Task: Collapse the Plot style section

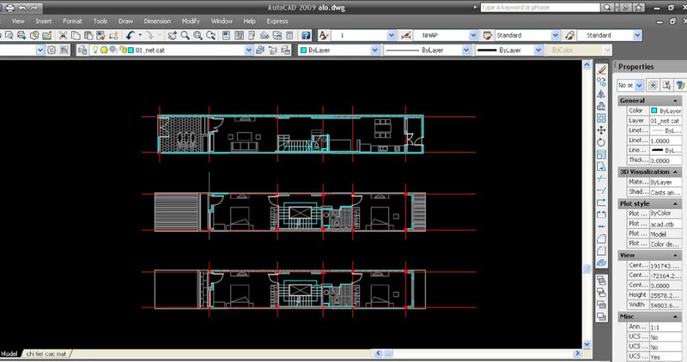Action: click(675, 204)
